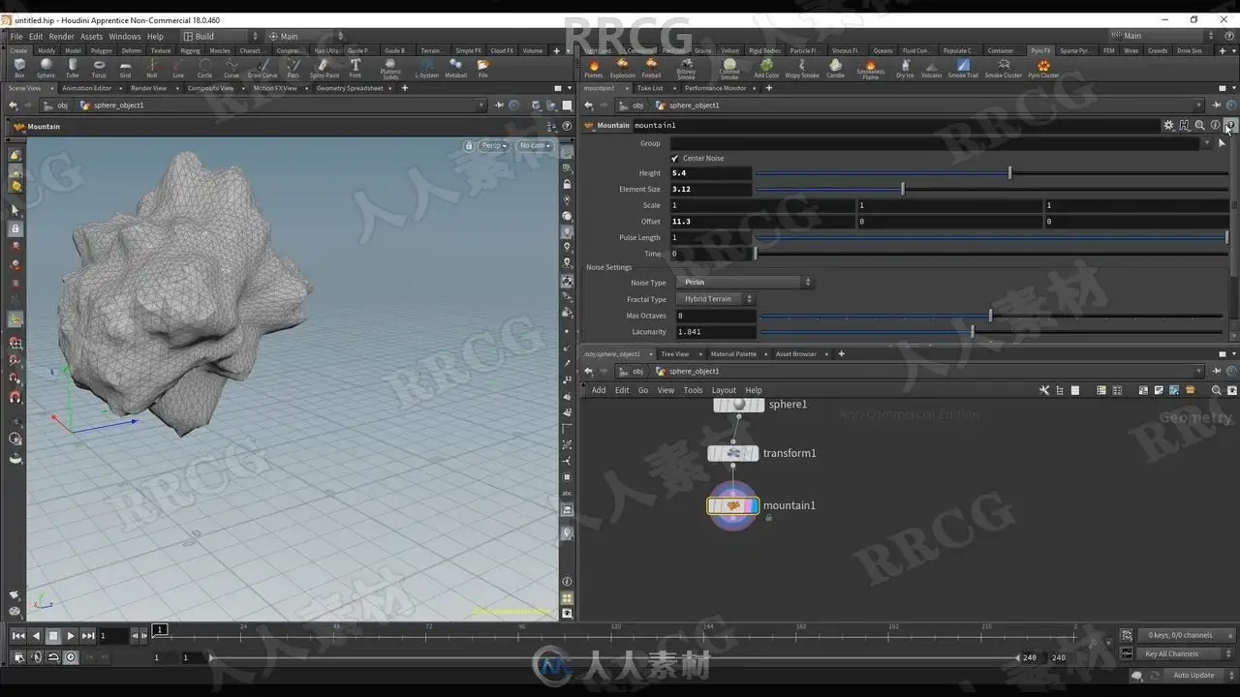Select the Billowy Smoke tool
1240x697 pixels.
point(686,69)
